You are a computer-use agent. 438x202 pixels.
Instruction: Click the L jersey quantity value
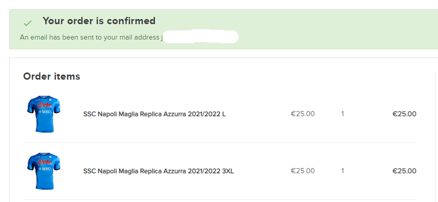pyautogui.click(x=342, y=114)
